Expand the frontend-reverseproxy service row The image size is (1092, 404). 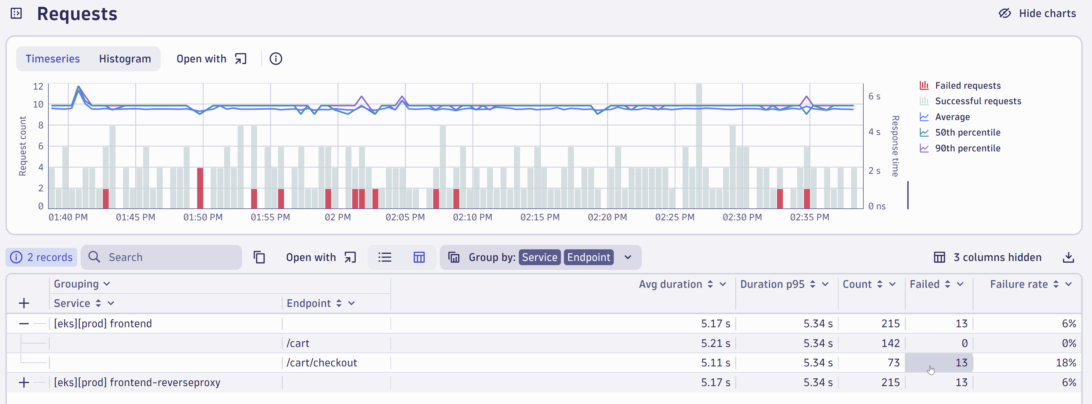[x=24, y=383]
